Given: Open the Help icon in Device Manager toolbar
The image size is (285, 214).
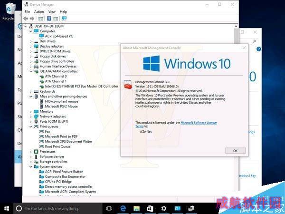Looking at the screenshot, I should [x=49, y=19].
